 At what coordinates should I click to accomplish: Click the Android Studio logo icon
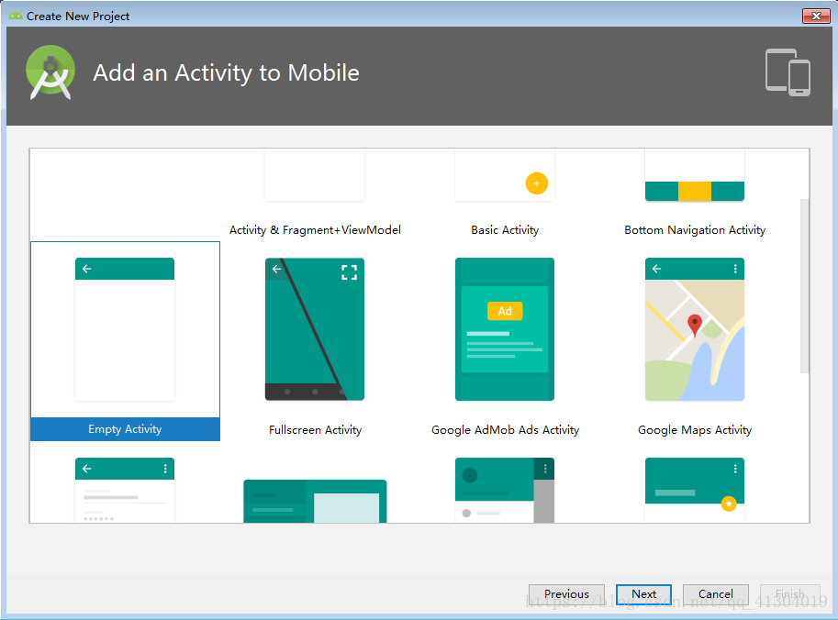tap(50, 72)
